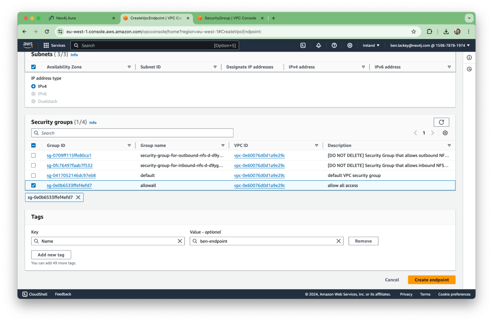Open the AWS help panel question mark icon
Viewport: 493px width, 322px height.
click(x=334, y=45)
